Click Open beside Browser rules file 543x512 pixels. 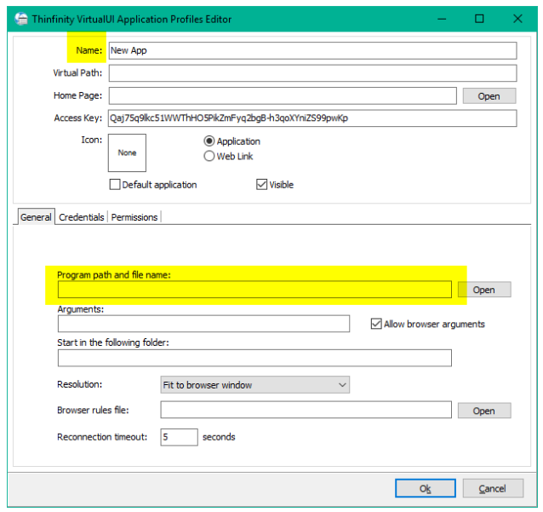484,411
